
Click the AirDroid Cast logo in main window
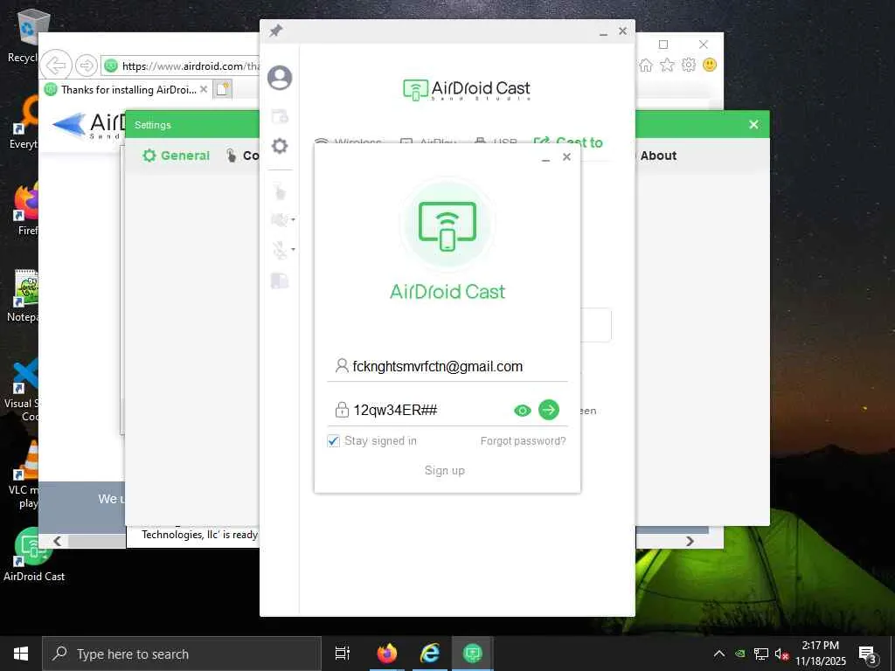(467, 89)
